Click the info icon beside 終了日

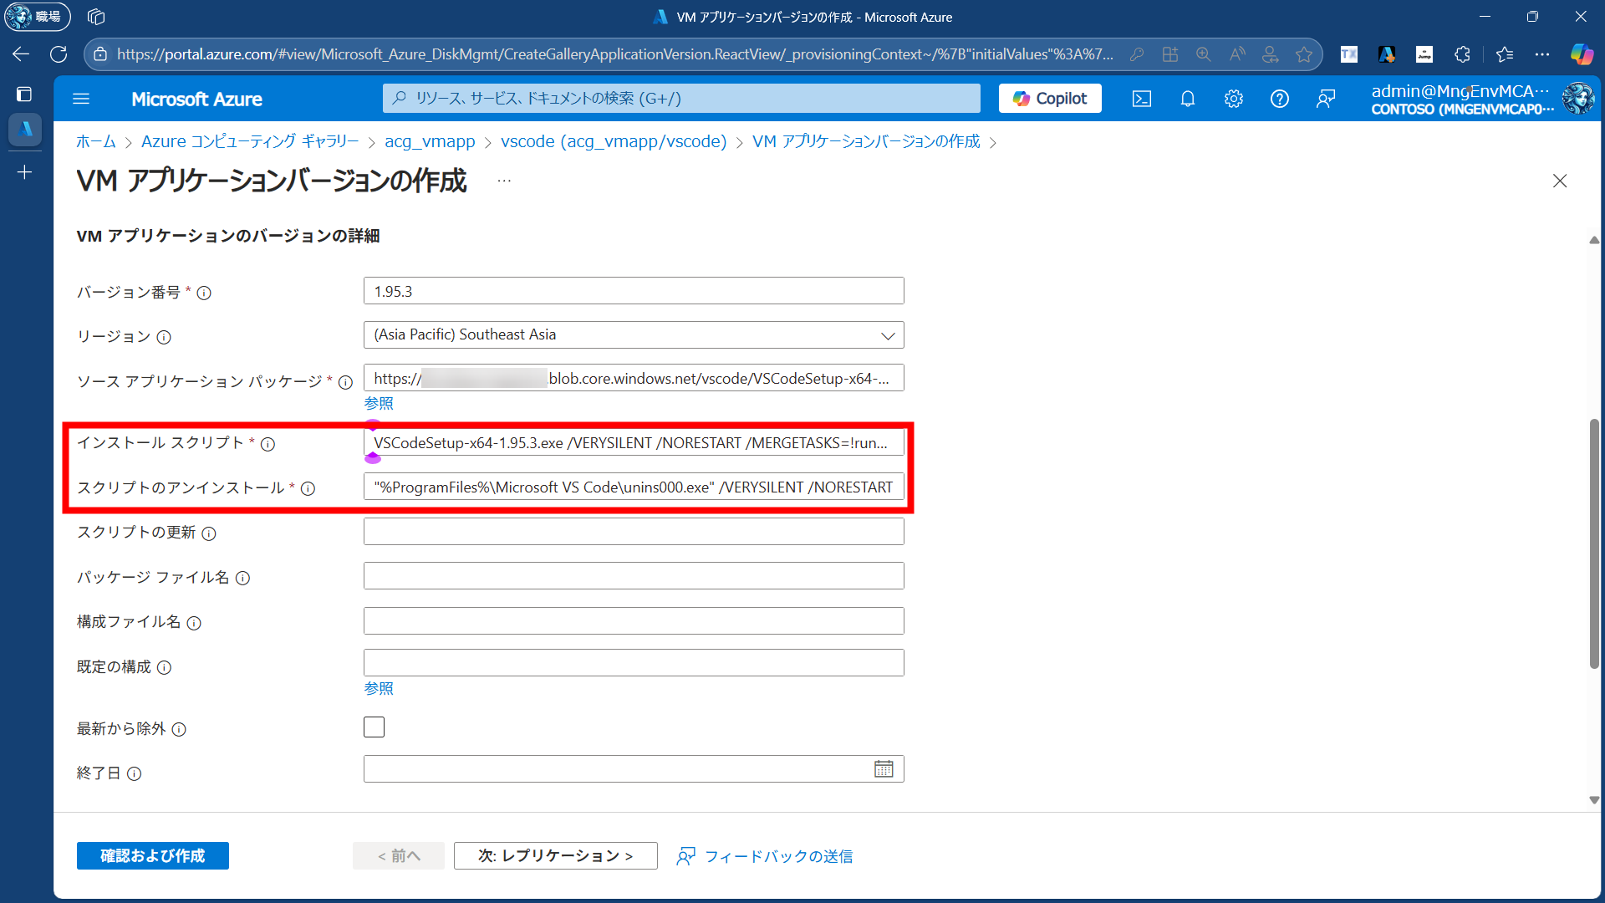[x=134, y=773]
